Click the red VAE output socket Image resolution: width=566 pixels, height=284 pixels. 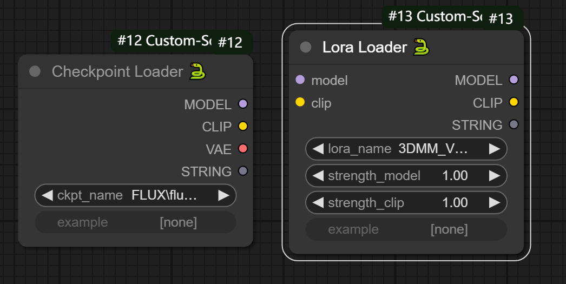(x=243, y=149)
